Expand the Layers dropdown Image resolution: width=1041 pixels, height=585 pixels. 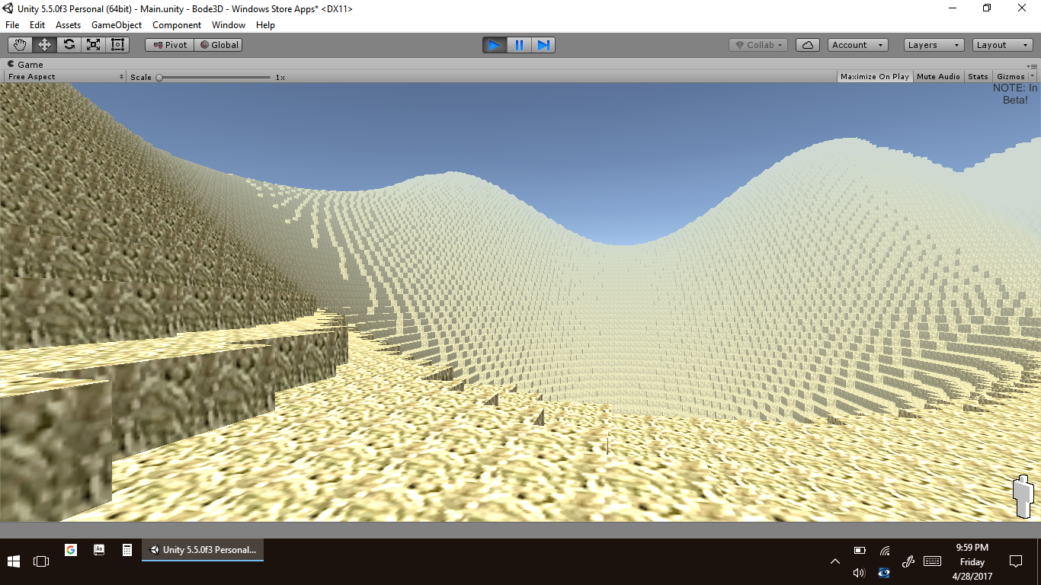[x=934, y=45]
